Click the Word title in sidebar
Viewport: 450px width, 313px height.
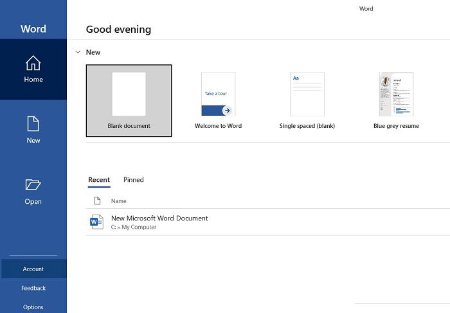click(x=33, y=29)
